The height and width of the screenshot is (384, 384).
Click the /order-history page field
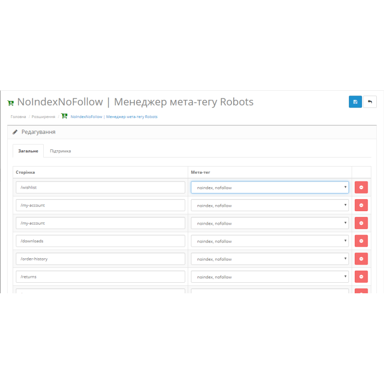coord(100,259)
